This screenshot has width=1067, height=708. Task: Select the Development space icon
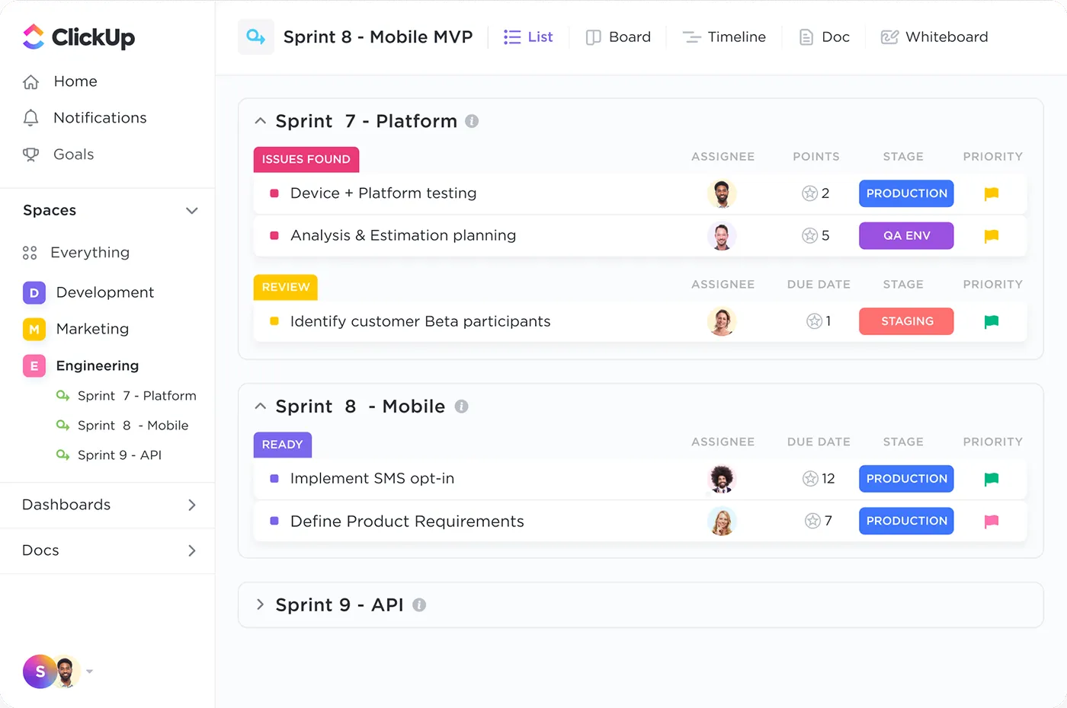tap(34, 292)
